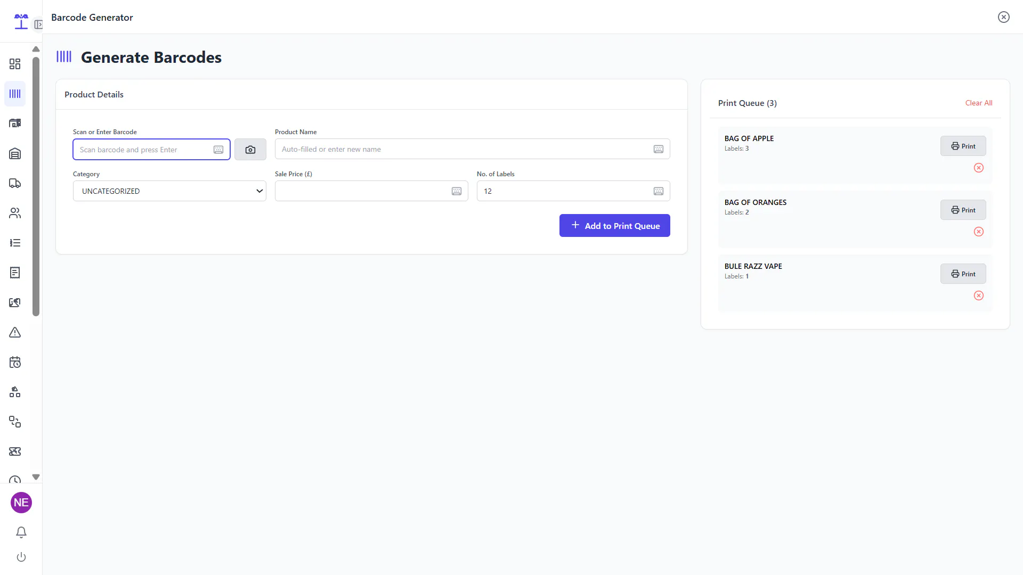Open the users sidebar icon
1023x575 pixels.
pos(15,213)
